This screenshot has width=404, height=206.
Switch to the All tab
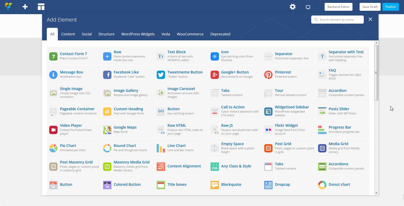pyautogui.click(x=52, y=34)
